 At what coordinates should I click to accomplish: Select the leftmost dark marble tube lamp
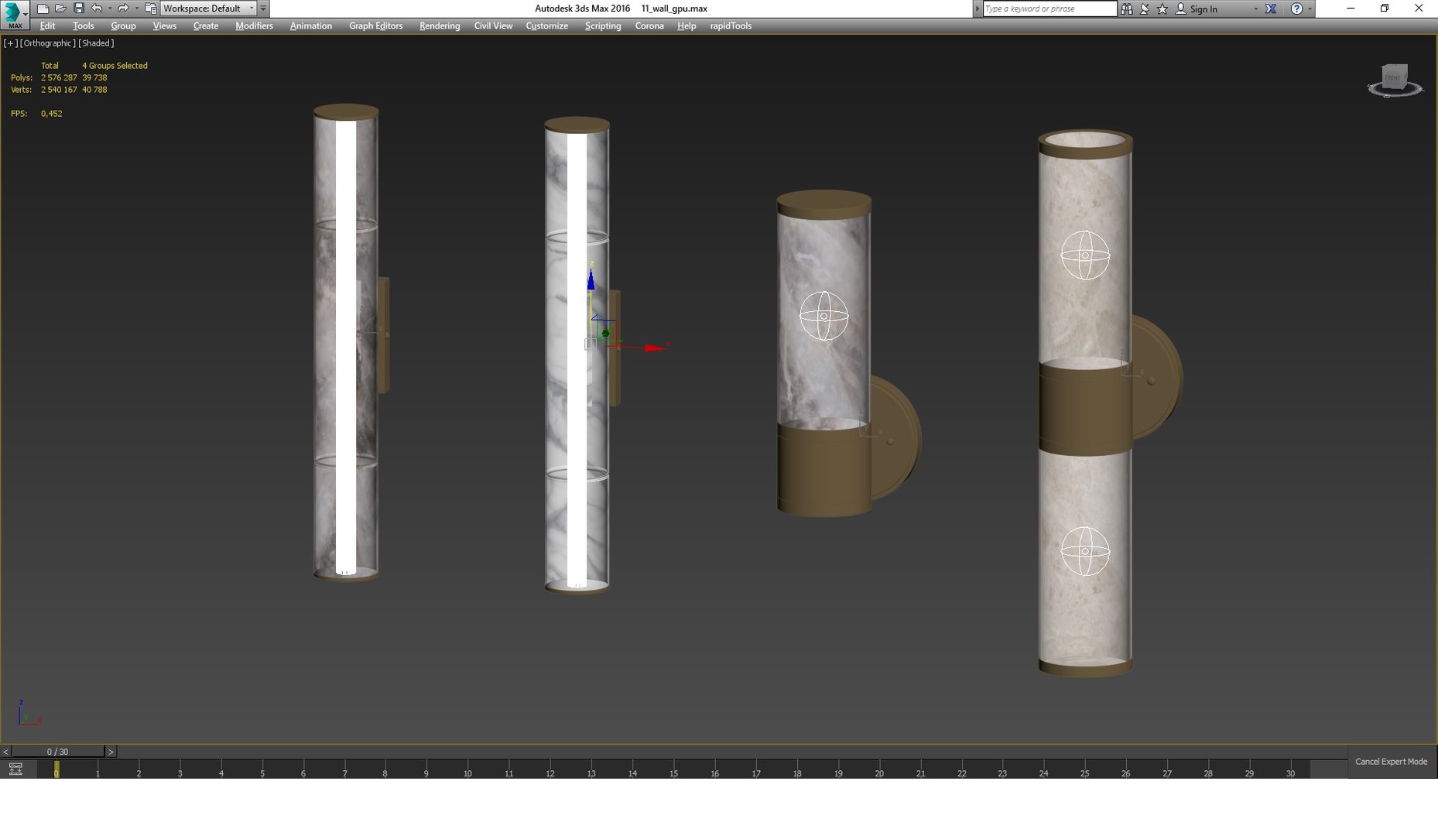(x=345, y=342)
